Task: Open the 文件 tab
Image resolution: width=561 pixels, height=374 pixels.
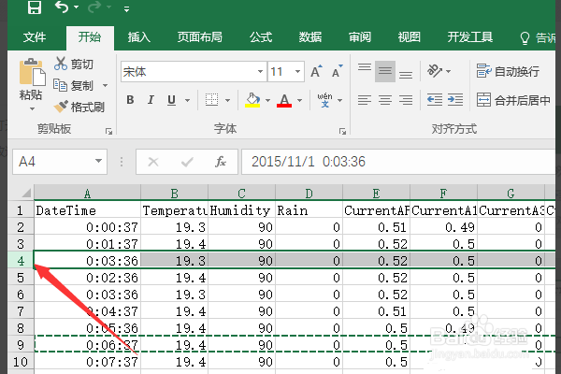Action: click(35, 36)
